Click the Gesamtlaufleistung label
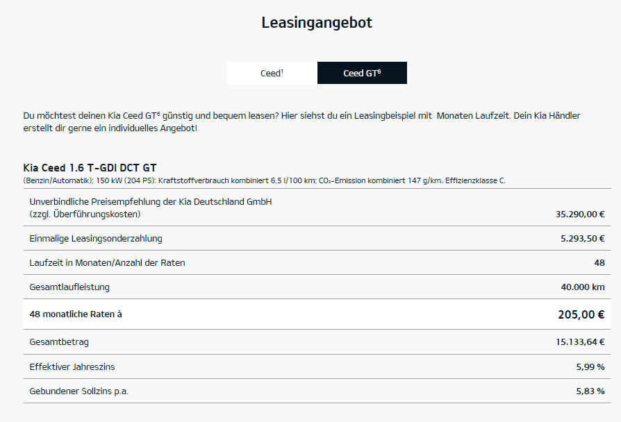This screenshot has width=621, height=422. (x=69, y=287)
